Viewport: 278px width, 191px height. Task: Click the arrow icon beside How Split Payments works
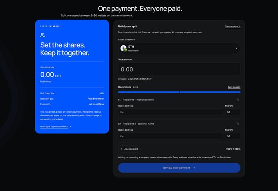point(70,127)
